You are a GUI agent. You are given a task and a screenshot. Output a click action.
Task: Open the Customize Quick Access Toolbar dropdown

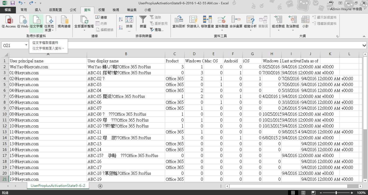(x=40, y=3)
